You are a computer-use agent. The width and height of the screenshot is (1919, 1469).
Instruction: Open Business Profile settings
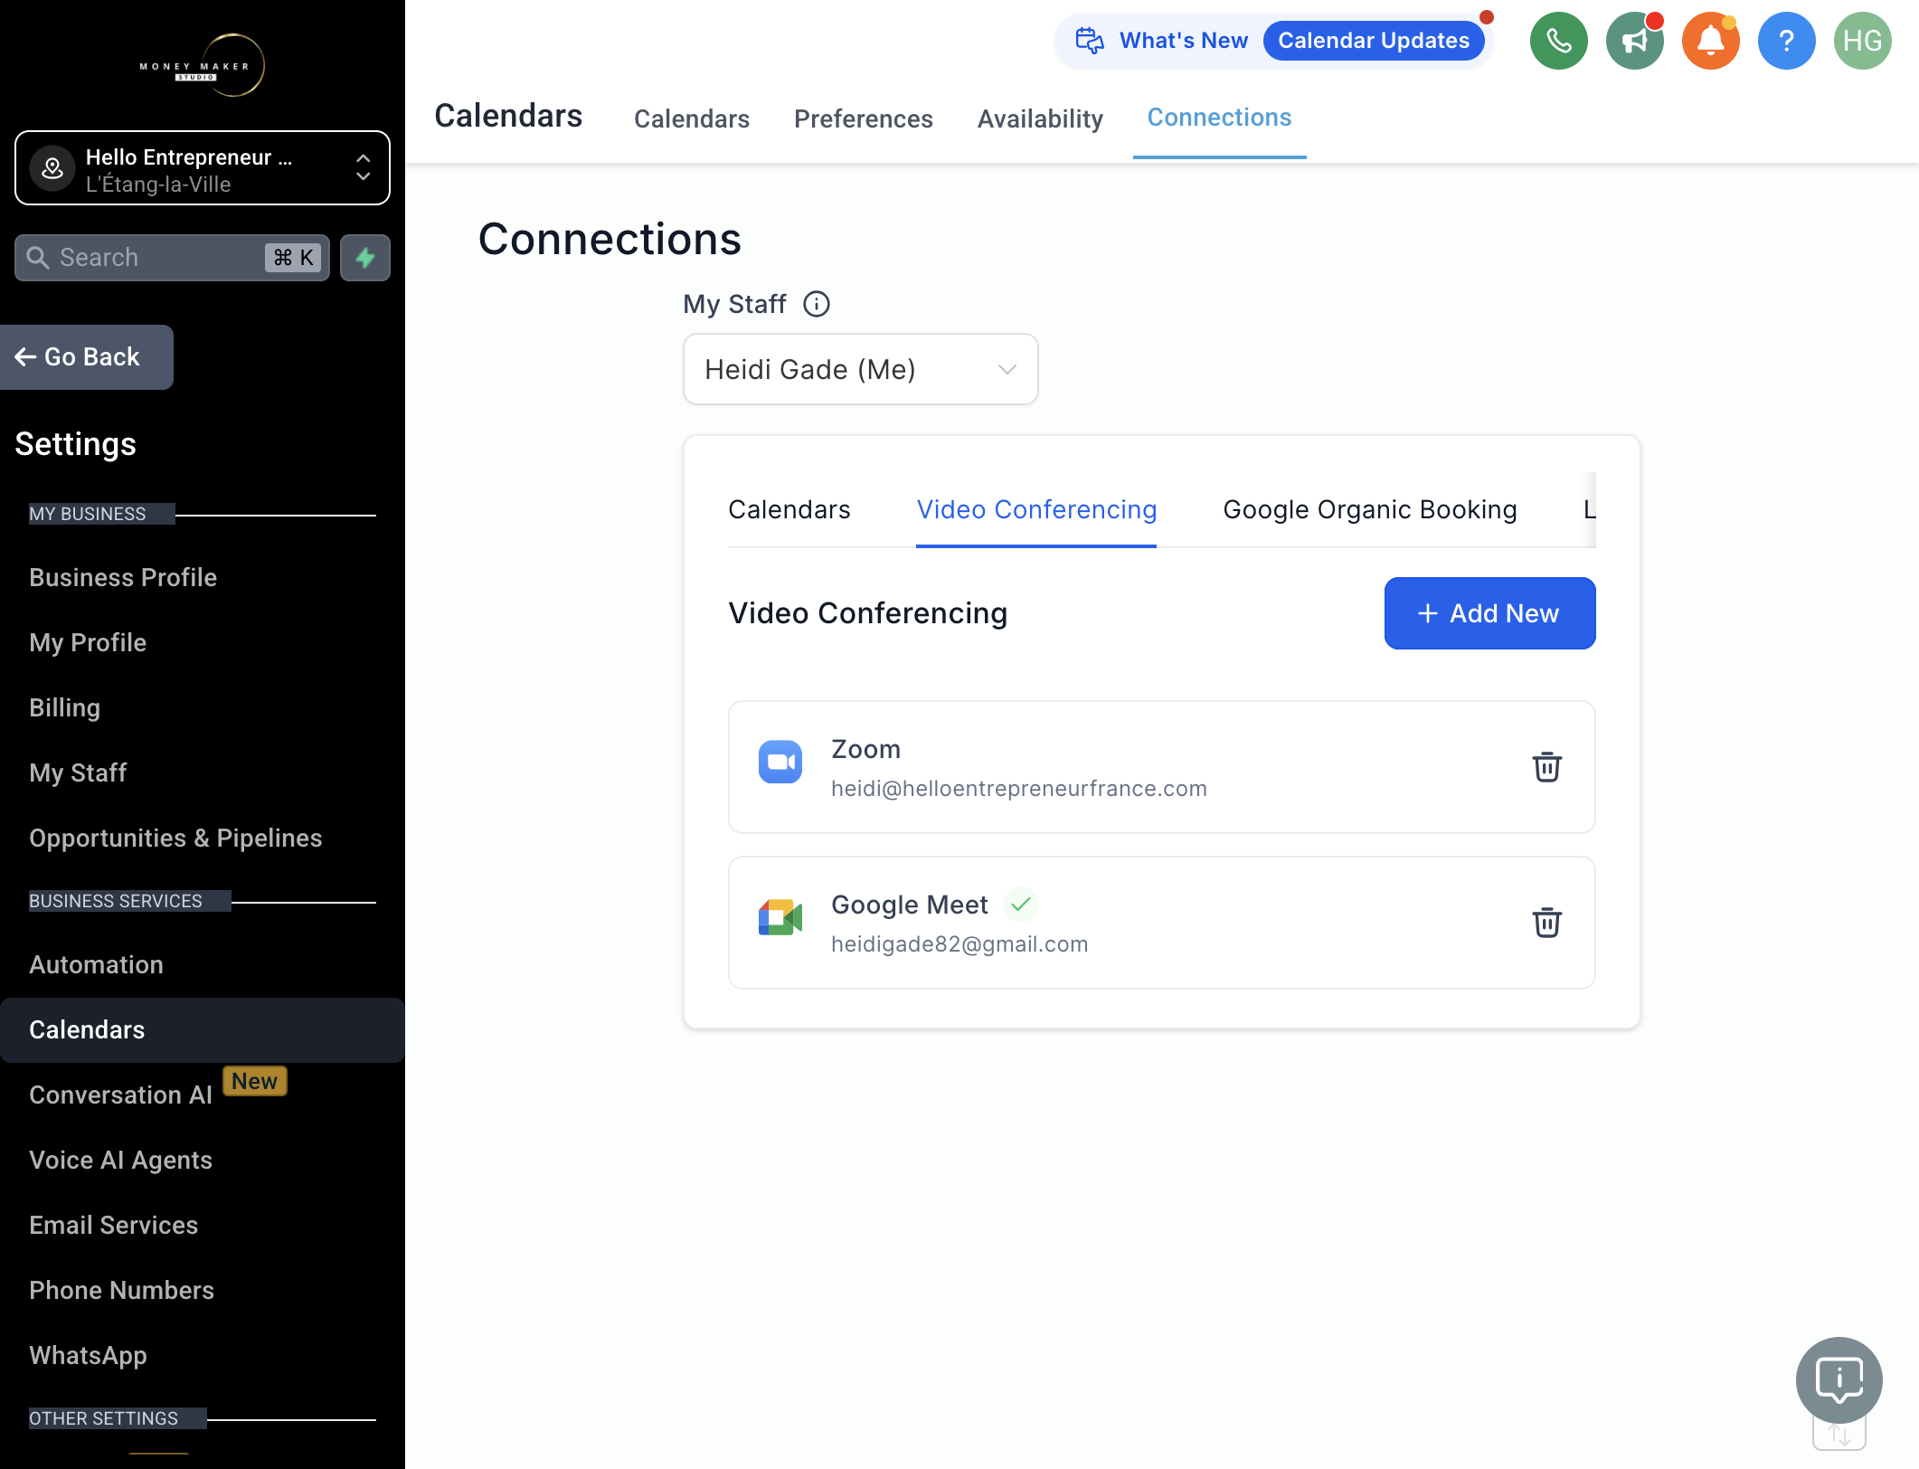[123, 578]
